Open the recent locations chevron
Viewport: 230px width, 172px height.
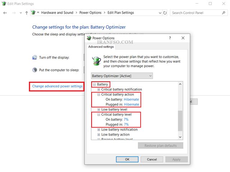tap(21, 13)
